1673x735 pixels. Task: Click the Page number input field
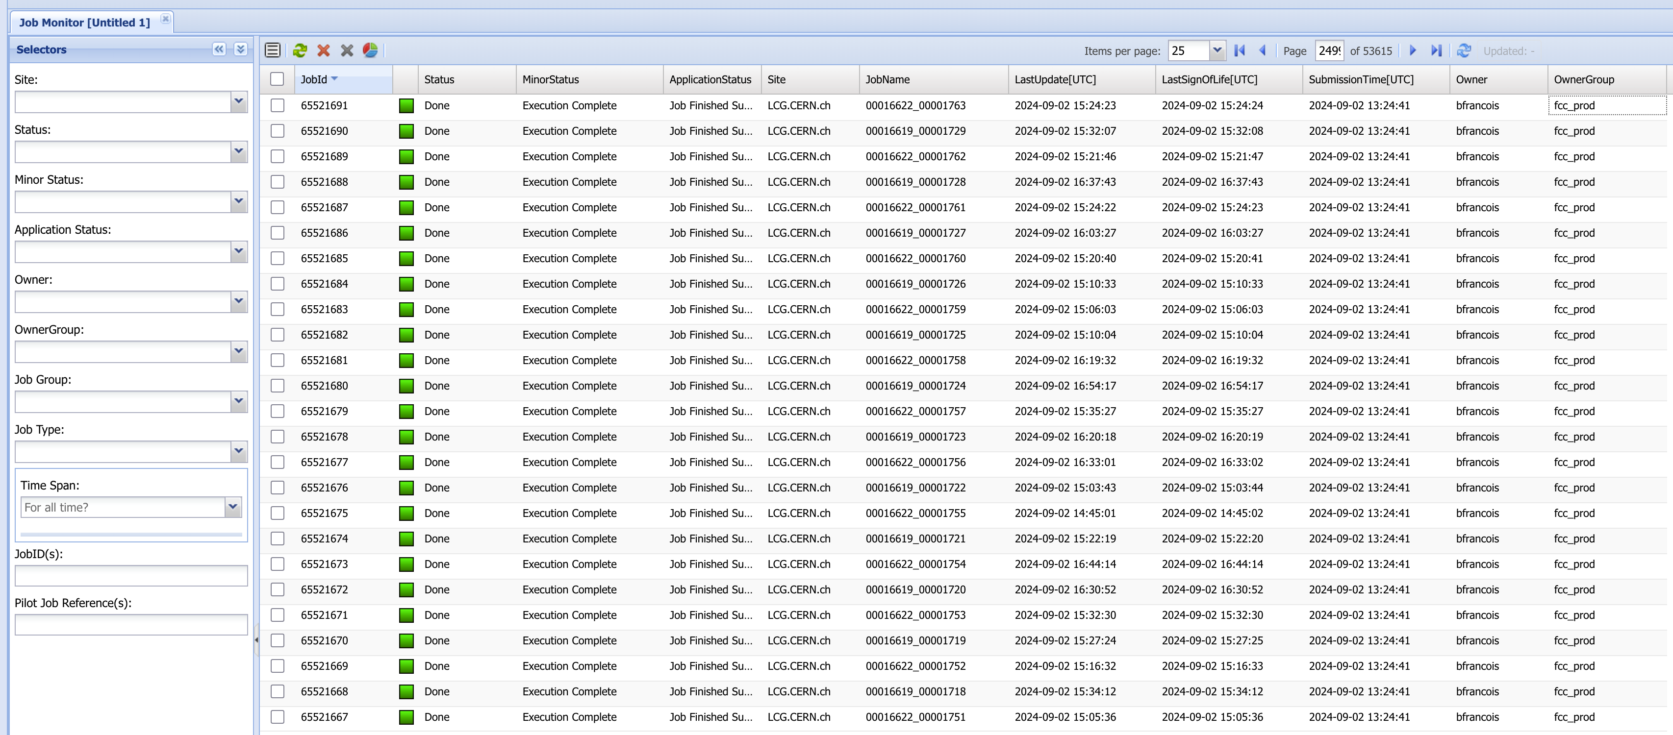coord(1329,50)
